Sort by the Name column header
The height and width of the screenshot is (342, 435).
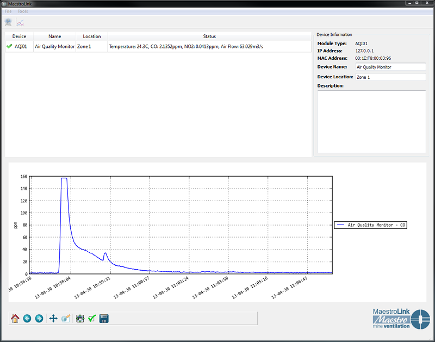click(x=55, y=36)
